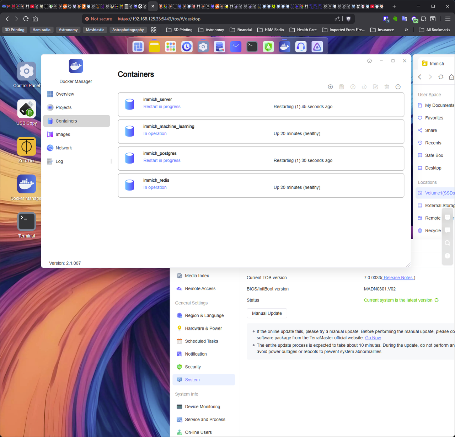Open the gear Control Panel icon in the dock
455x437 pixels.
click(203, 47)
